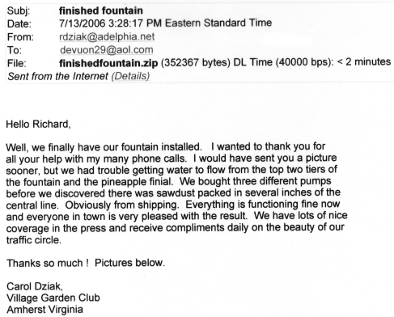Click the 'From:' header label
Screen dimensions: 394x317
(20, 37)
